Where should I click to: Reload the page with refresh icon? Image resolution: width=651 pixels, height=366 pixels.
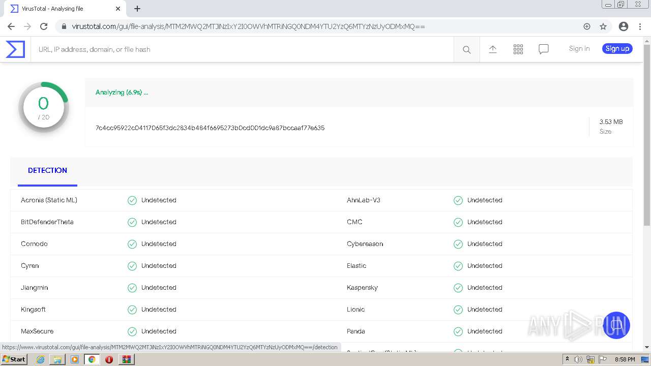[x=44, y=26]
